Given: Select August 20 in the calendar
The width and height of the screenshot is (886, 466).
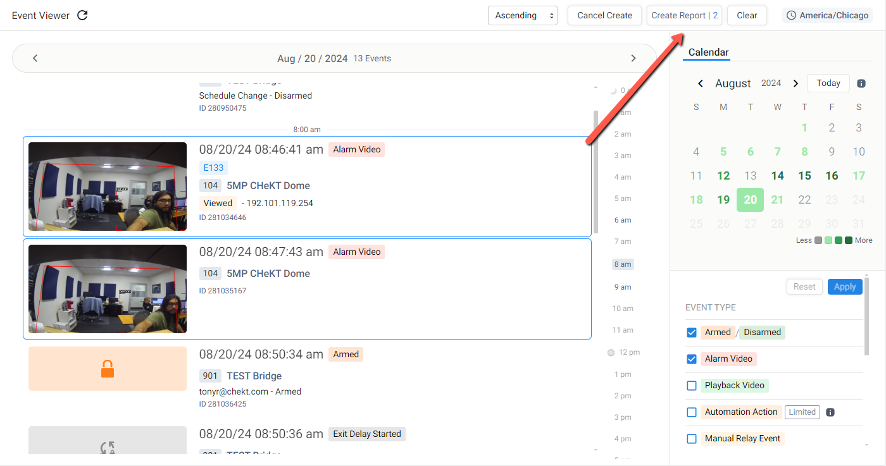Looking at the screenshot, I should pyautogui.click(x=750, y=200).
